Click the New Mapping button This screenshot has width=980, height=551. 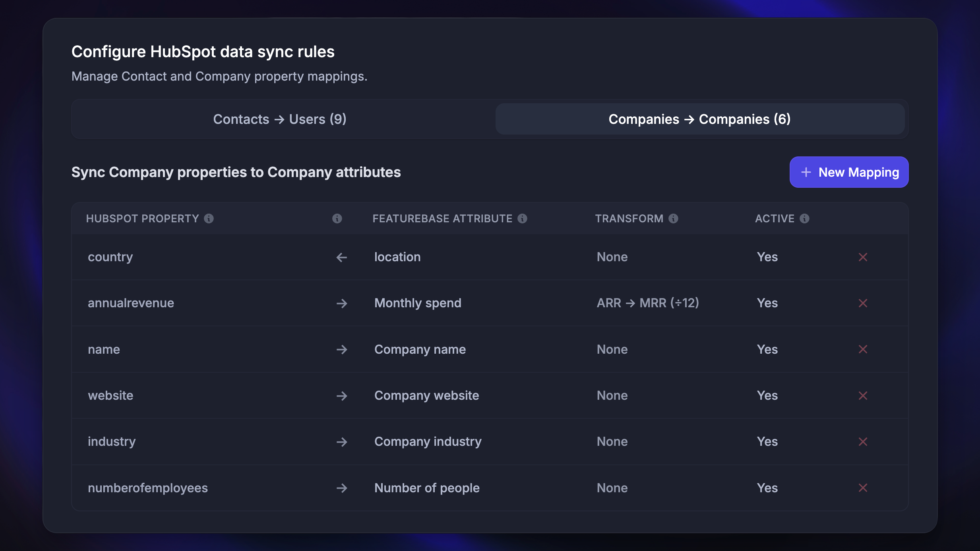coord(849,172)
